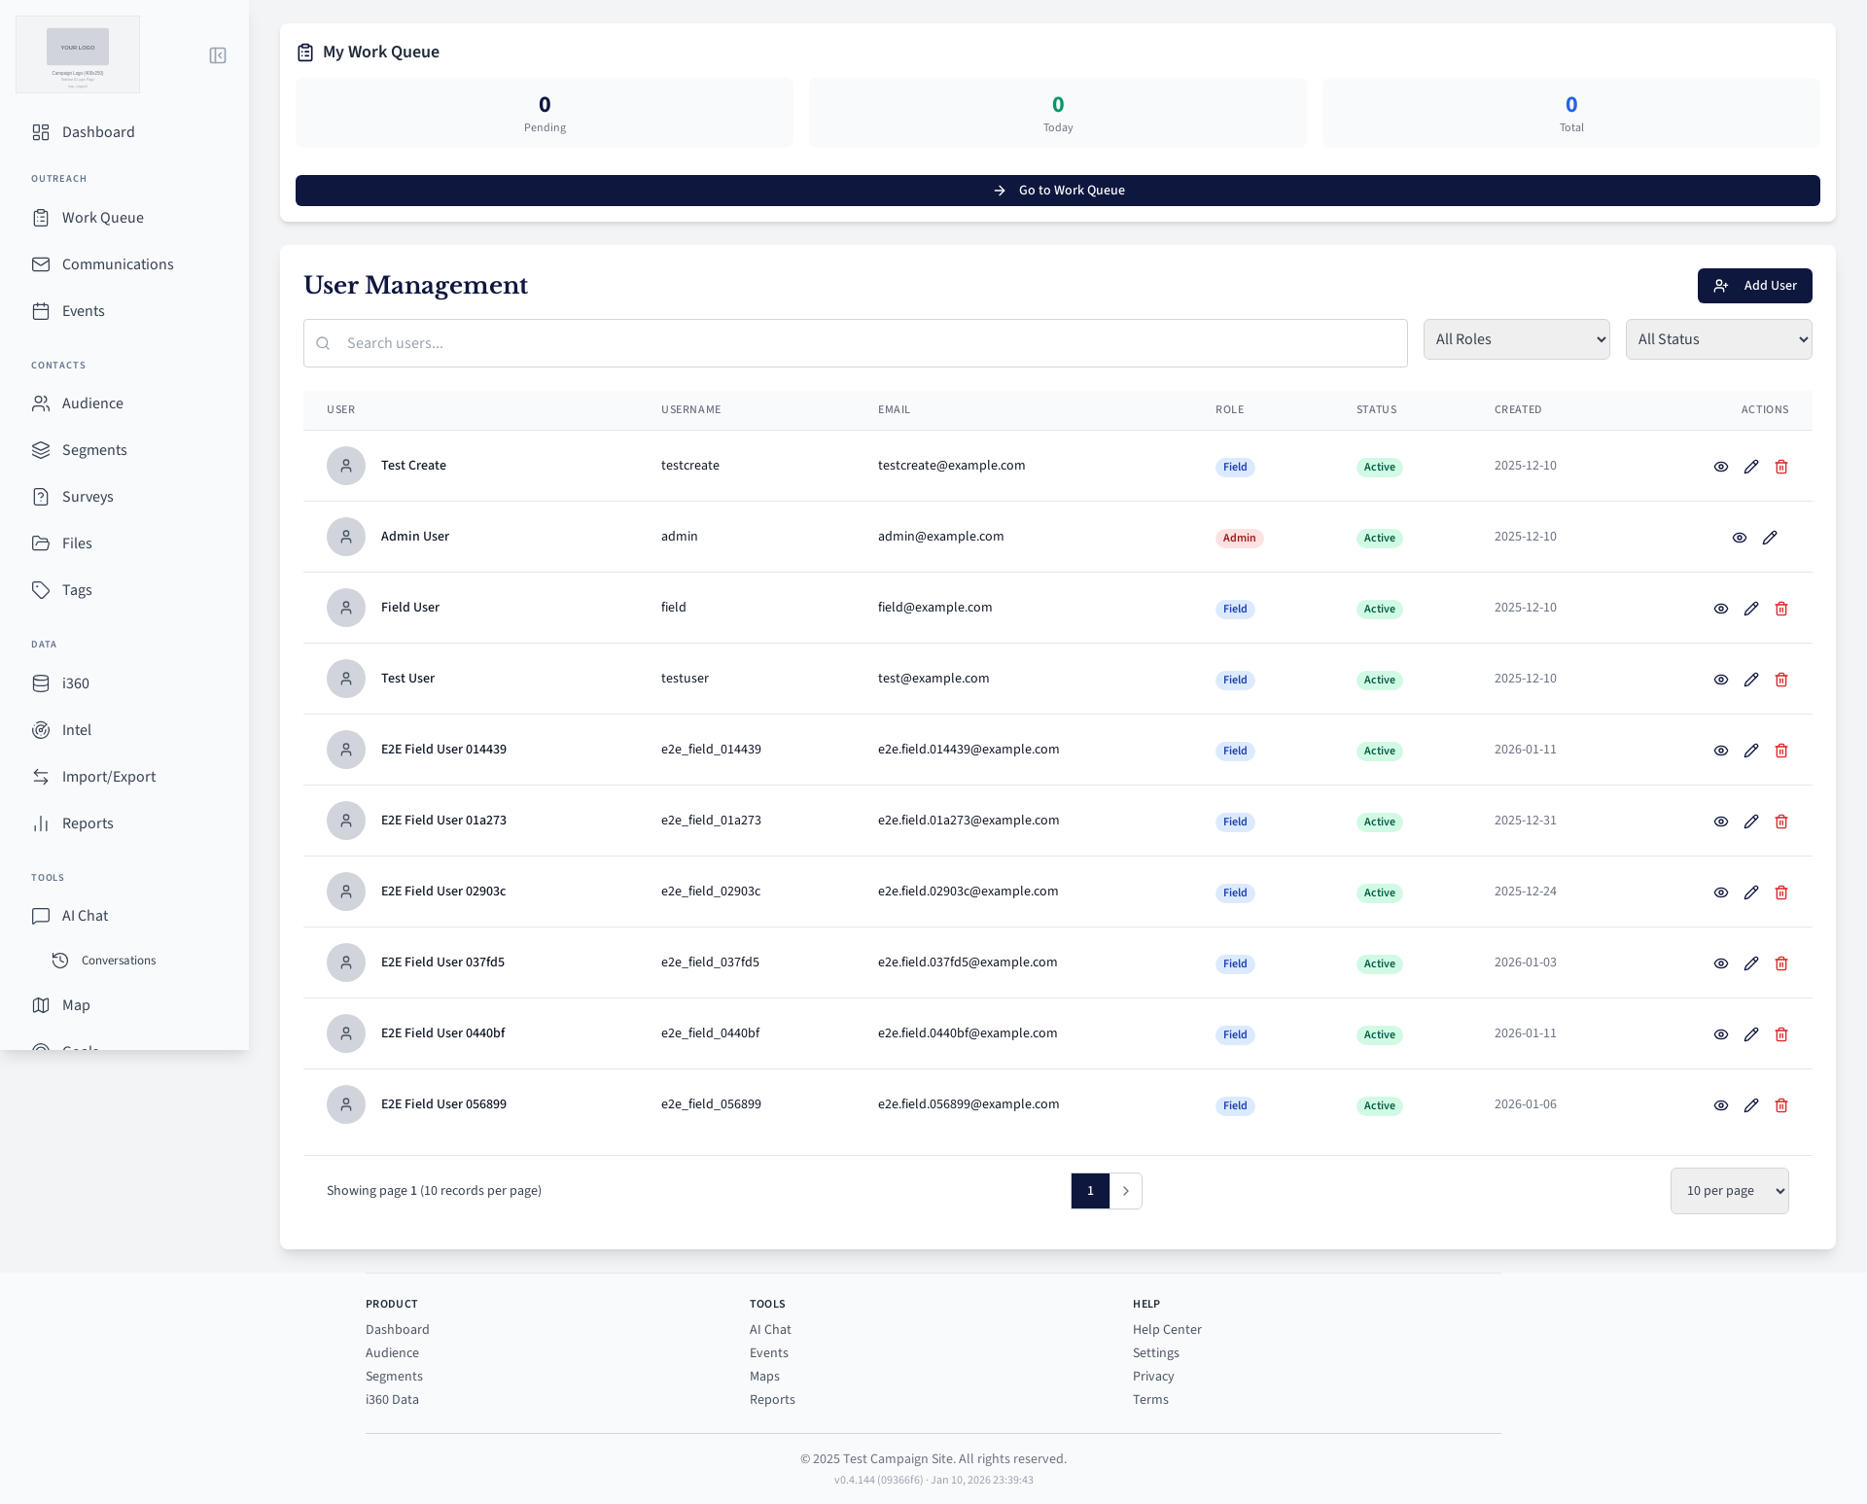Edit the Admin User row pencil icon

coord(1770,538)
